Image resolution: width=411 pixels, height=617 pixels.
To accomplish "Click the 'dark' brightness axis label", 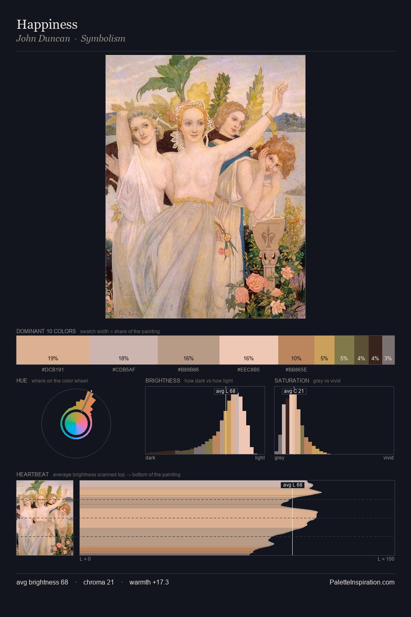I will tap(150, 458).
